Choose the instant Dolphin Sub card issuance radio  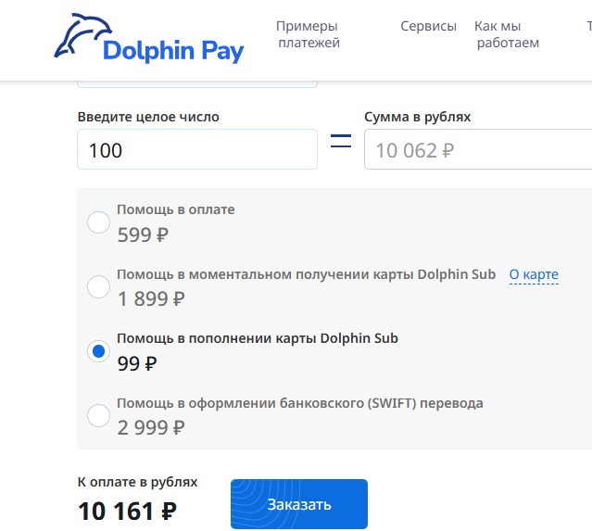tap(98, 286)
